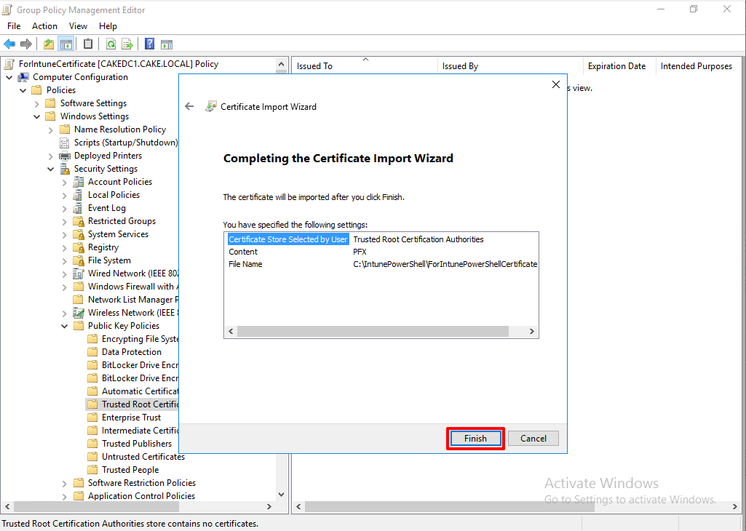Click the Account Policies icon in tree
Viewport: 746px width, 531px height.
tap(79, 182)
